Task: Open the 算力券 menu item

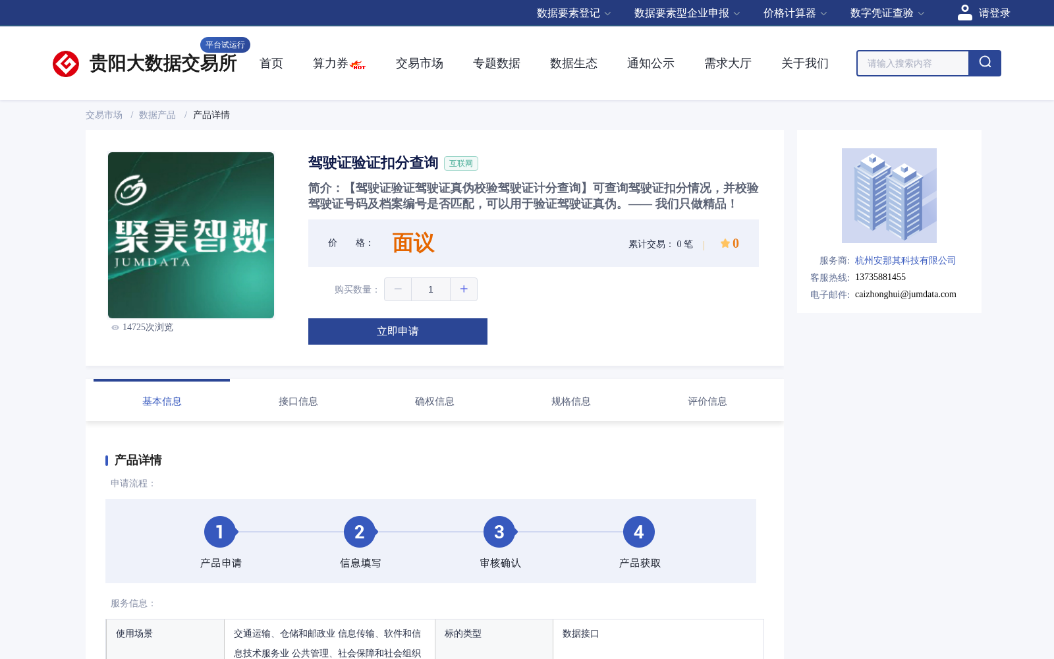Action: [330, 63]
